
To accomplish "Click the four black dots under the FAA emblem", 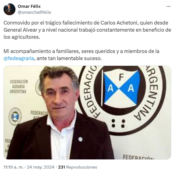I will pyautogui.click(x=118, y=123).
